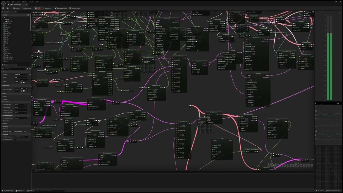
Task: Open the Metadata Editor pencil button
Action: coord(61,8)
